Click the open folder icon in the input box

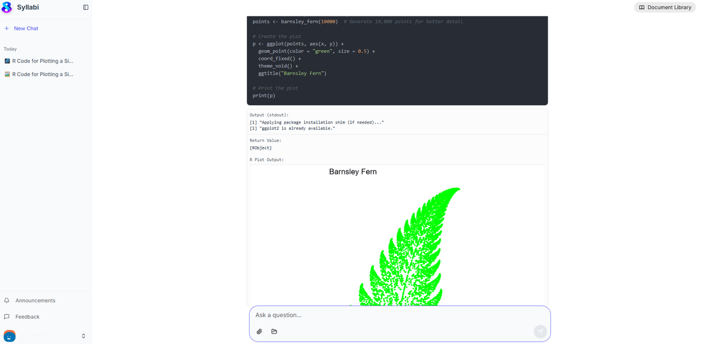274,332
